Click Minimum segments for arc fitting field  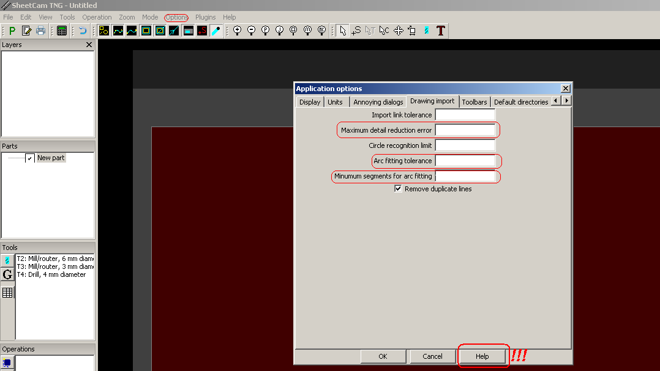[x=465, y=176]
